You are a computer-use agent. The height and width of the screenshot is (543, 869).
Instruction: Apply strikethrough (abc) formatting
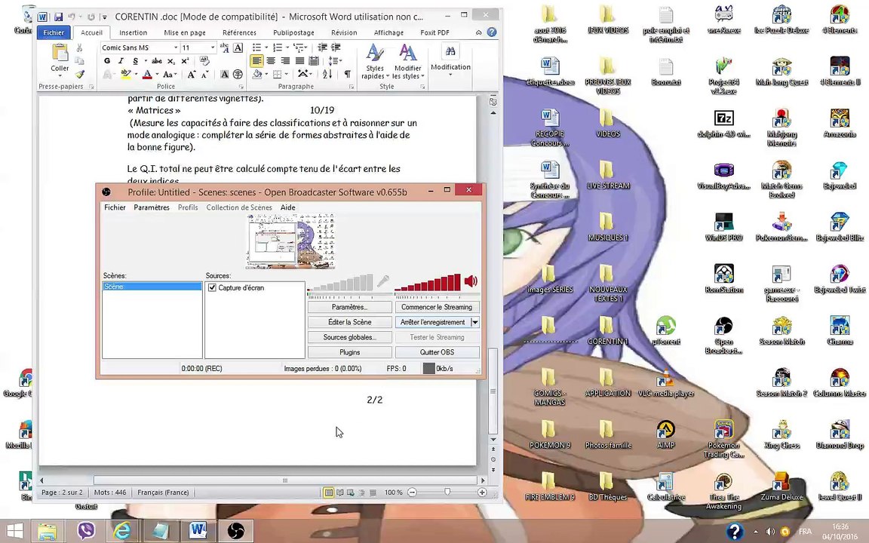158,61
